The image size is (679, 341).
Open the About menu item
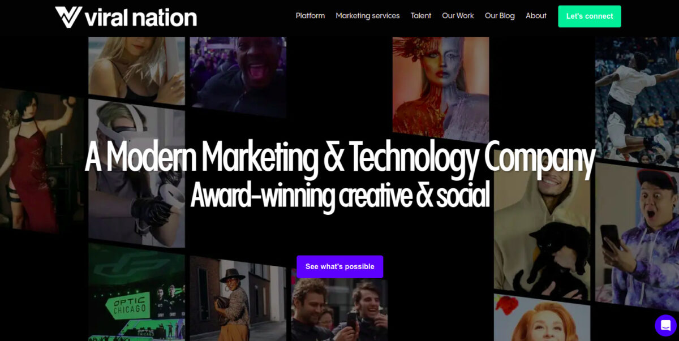coord(536,16)
